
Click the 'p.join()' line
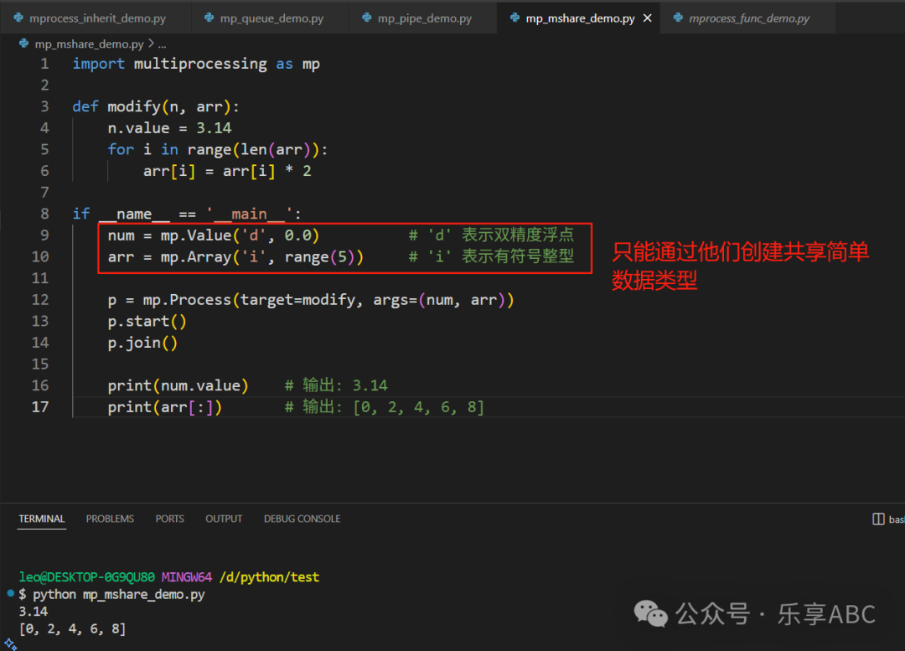142,343
